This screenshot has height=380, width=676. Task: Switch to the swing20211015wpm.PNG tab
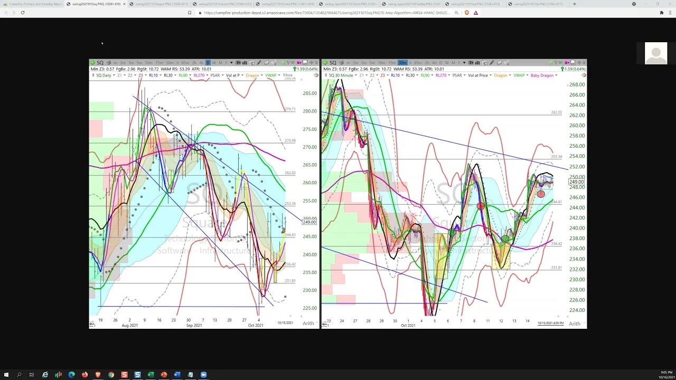coord(159,4)
